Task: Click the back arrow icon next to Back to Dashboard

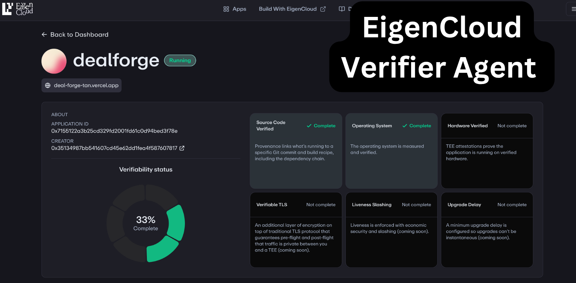Action: pos(44,34)
